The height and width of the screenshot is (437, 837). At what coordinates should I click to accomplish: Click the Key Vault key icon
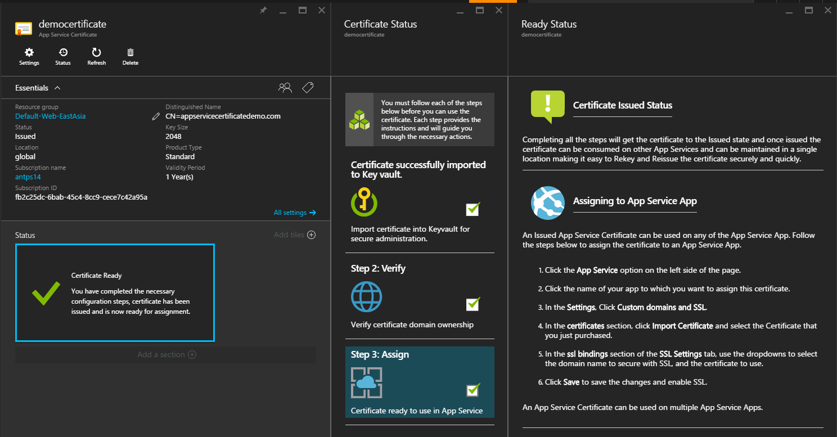(363, 202)
